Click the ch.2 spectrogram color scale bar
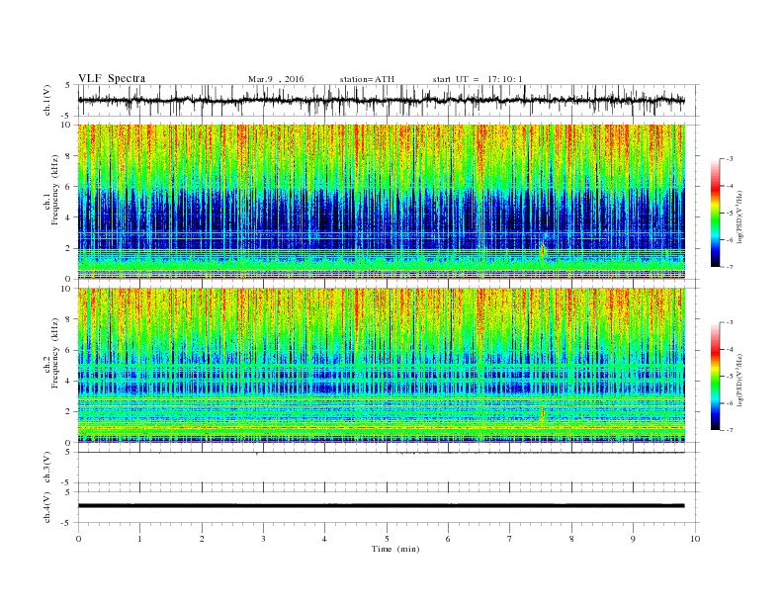The width and height of the screenshot is (783, 605). click(x=716, y=376)
